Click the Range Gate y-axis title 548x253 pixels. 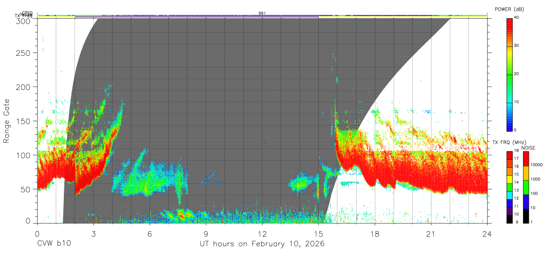click(x=7, y=121)
